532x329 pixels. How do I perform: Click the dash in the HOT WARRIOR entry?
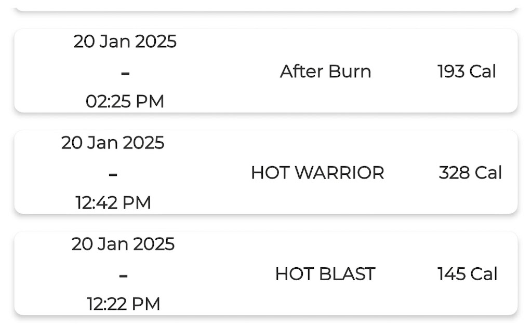click(x=113, y=174)
